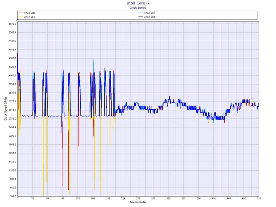Click the 3537.6 y-axis value
The height and width of the screenshot is (207, 276).
pos(12,93)
